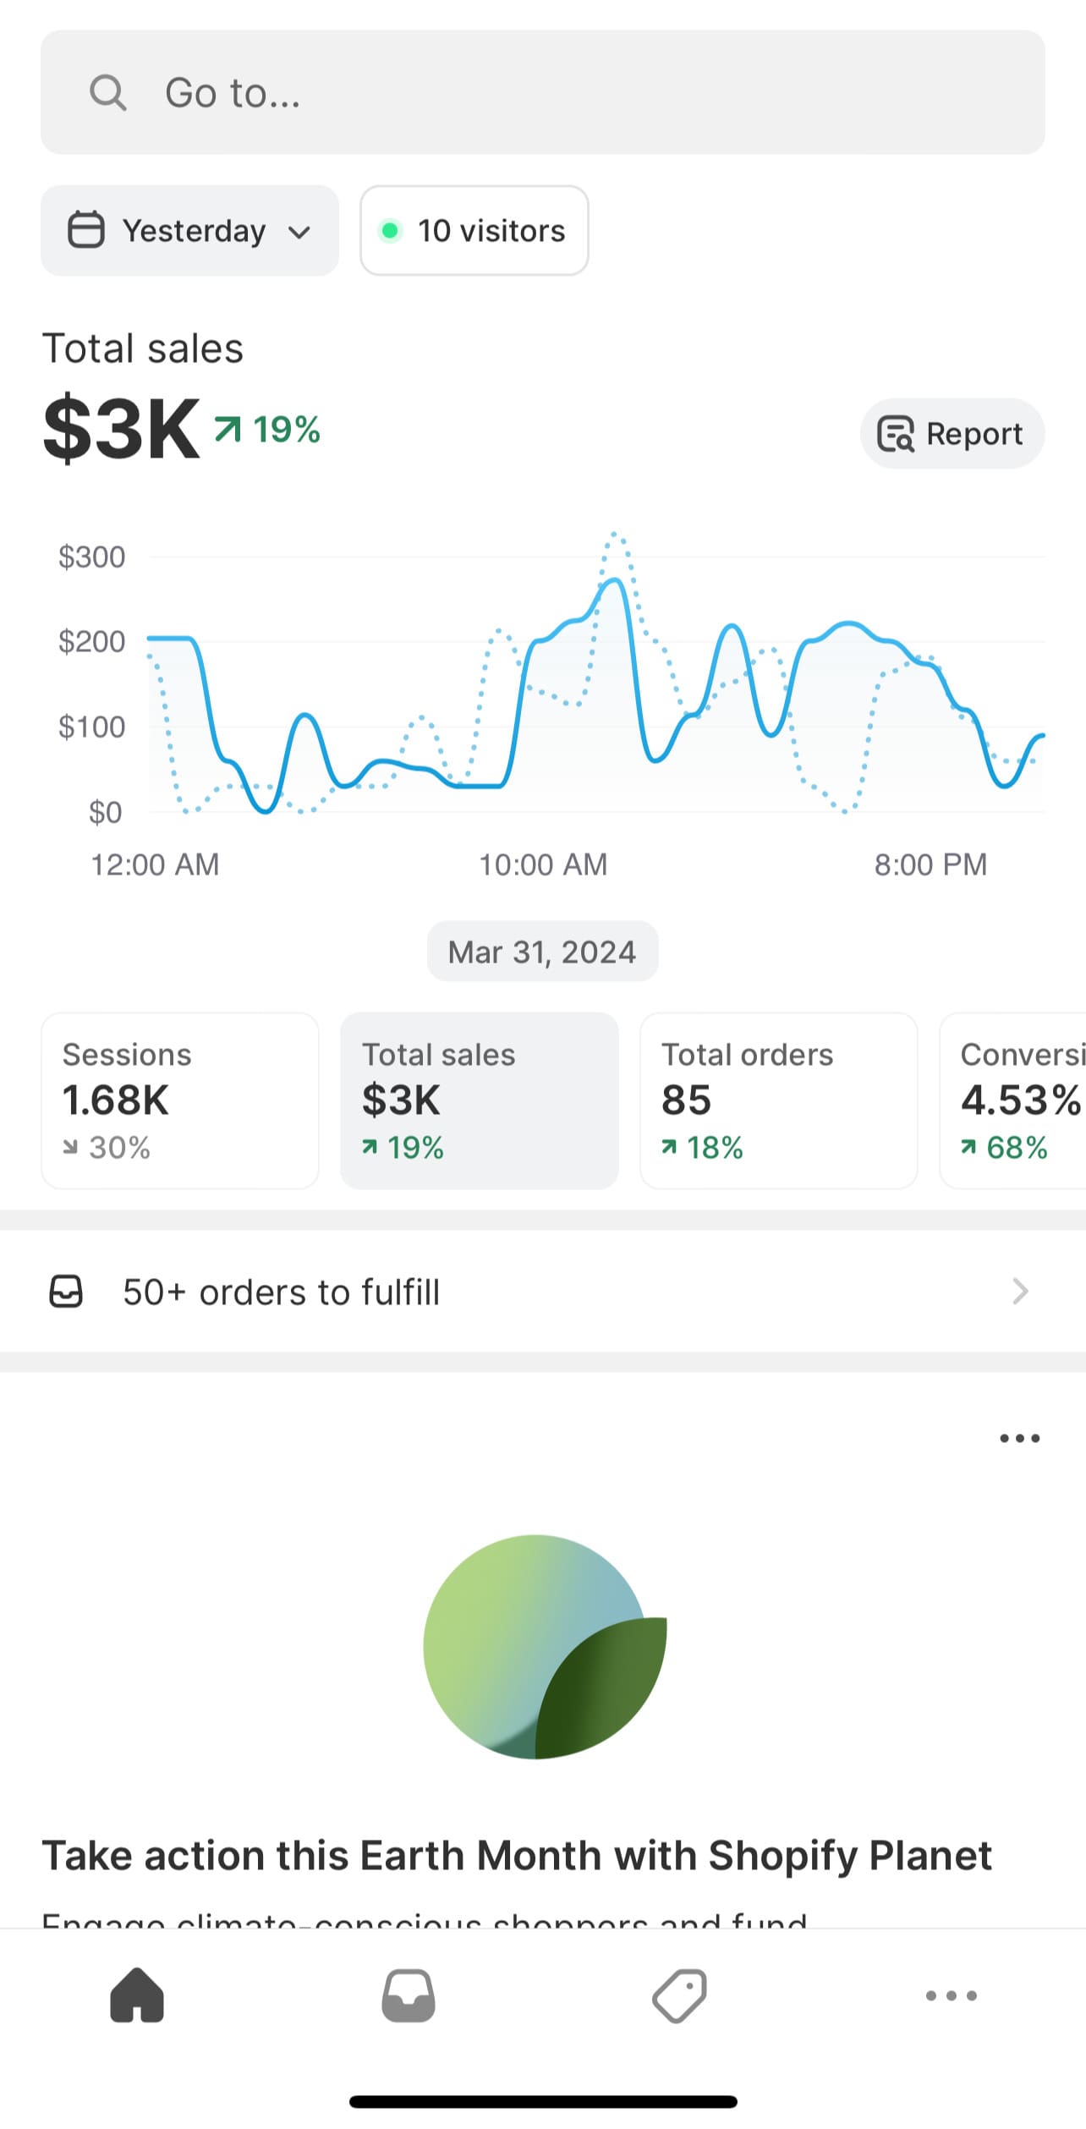Viewport: 1086px width, 2129px height.
Task: Open the sales Report button
Action: 952,433
